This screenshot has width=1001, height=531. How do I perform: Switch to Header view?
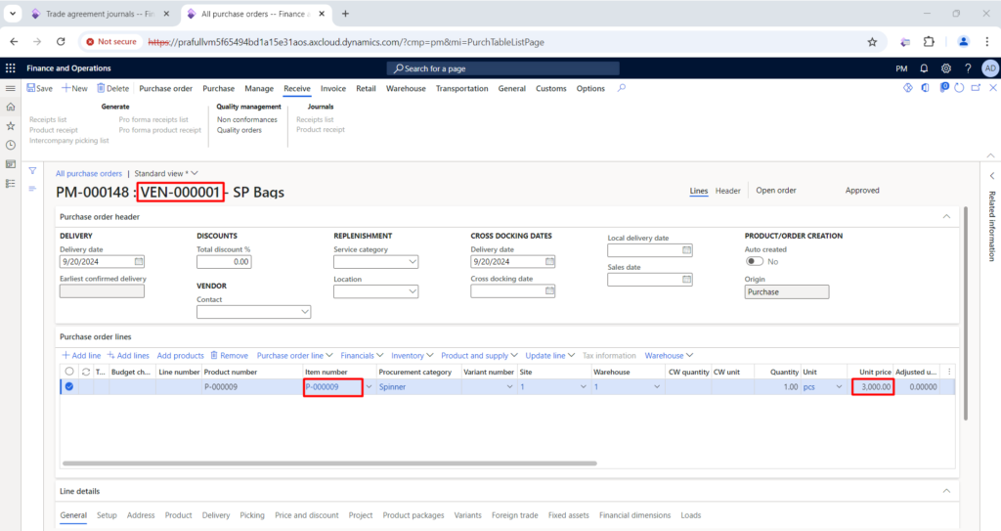[727, 191]
